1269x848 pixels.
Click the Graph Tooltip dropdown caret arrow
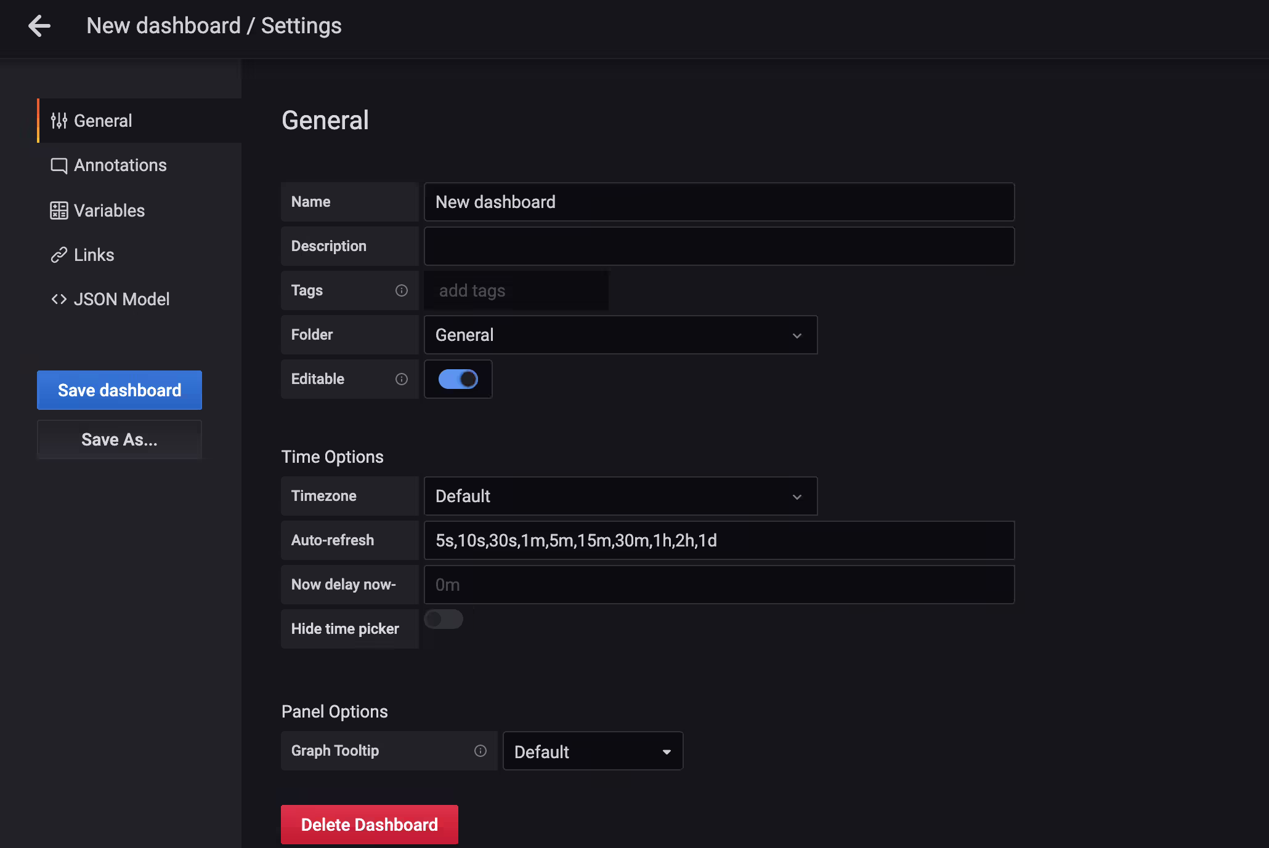(667, 752)
